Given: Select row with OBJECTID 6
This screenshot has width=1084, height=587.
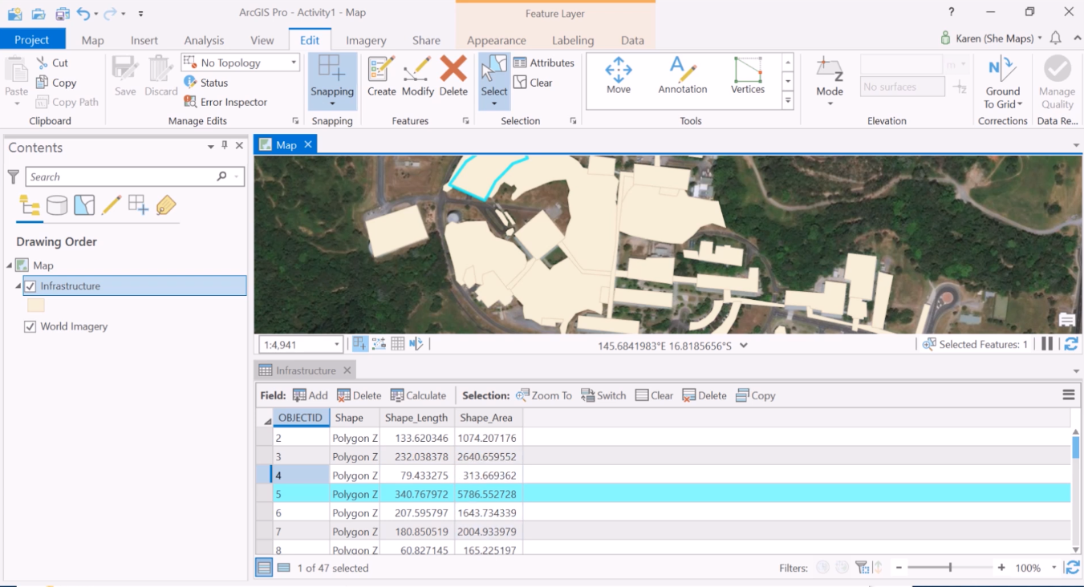Looking at the screenshot, I should pos(663,512).
